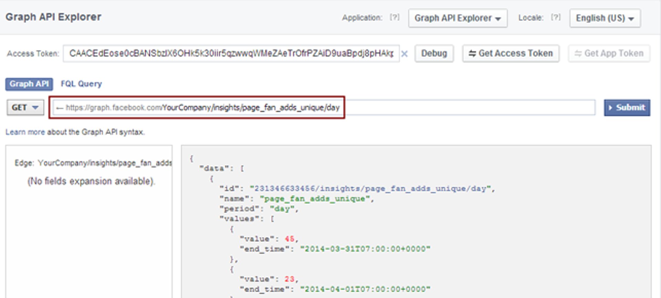
Task: Click inside the Access Token field
Action: click(231, 53)
